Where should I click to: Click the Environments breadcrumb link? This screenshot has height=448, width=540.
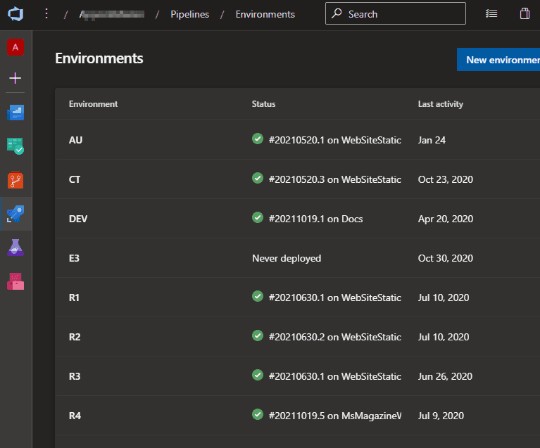tap(265, 14)
